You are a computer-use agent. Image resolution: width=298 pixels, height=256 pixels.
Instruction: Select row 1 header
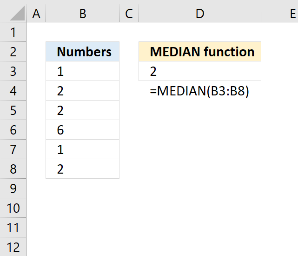[13, 32]
